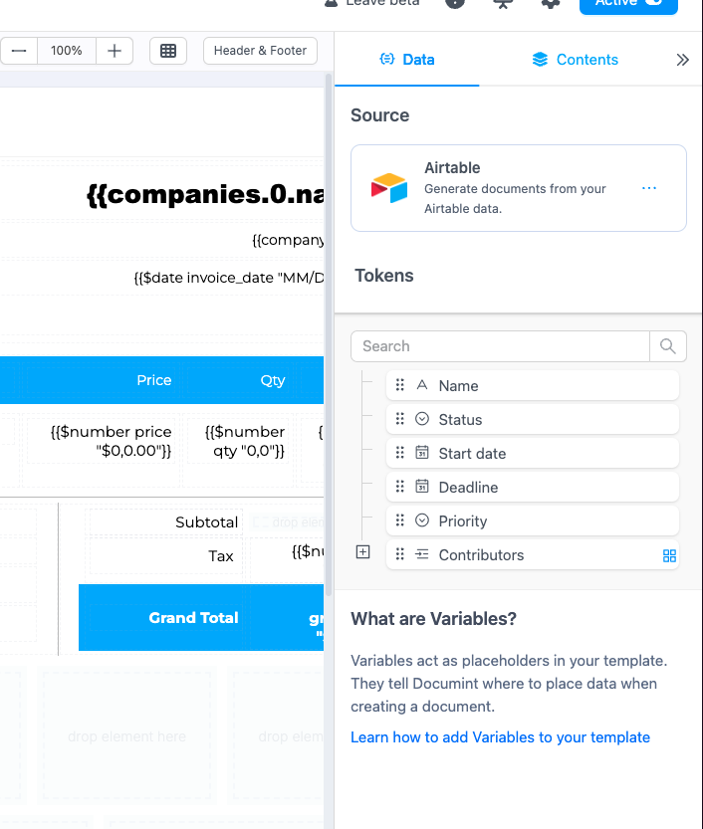The width and height of the screenshot is (703, 829).
Task: Collapse the side panel with double chevron
Action: [x=682, y=60]
